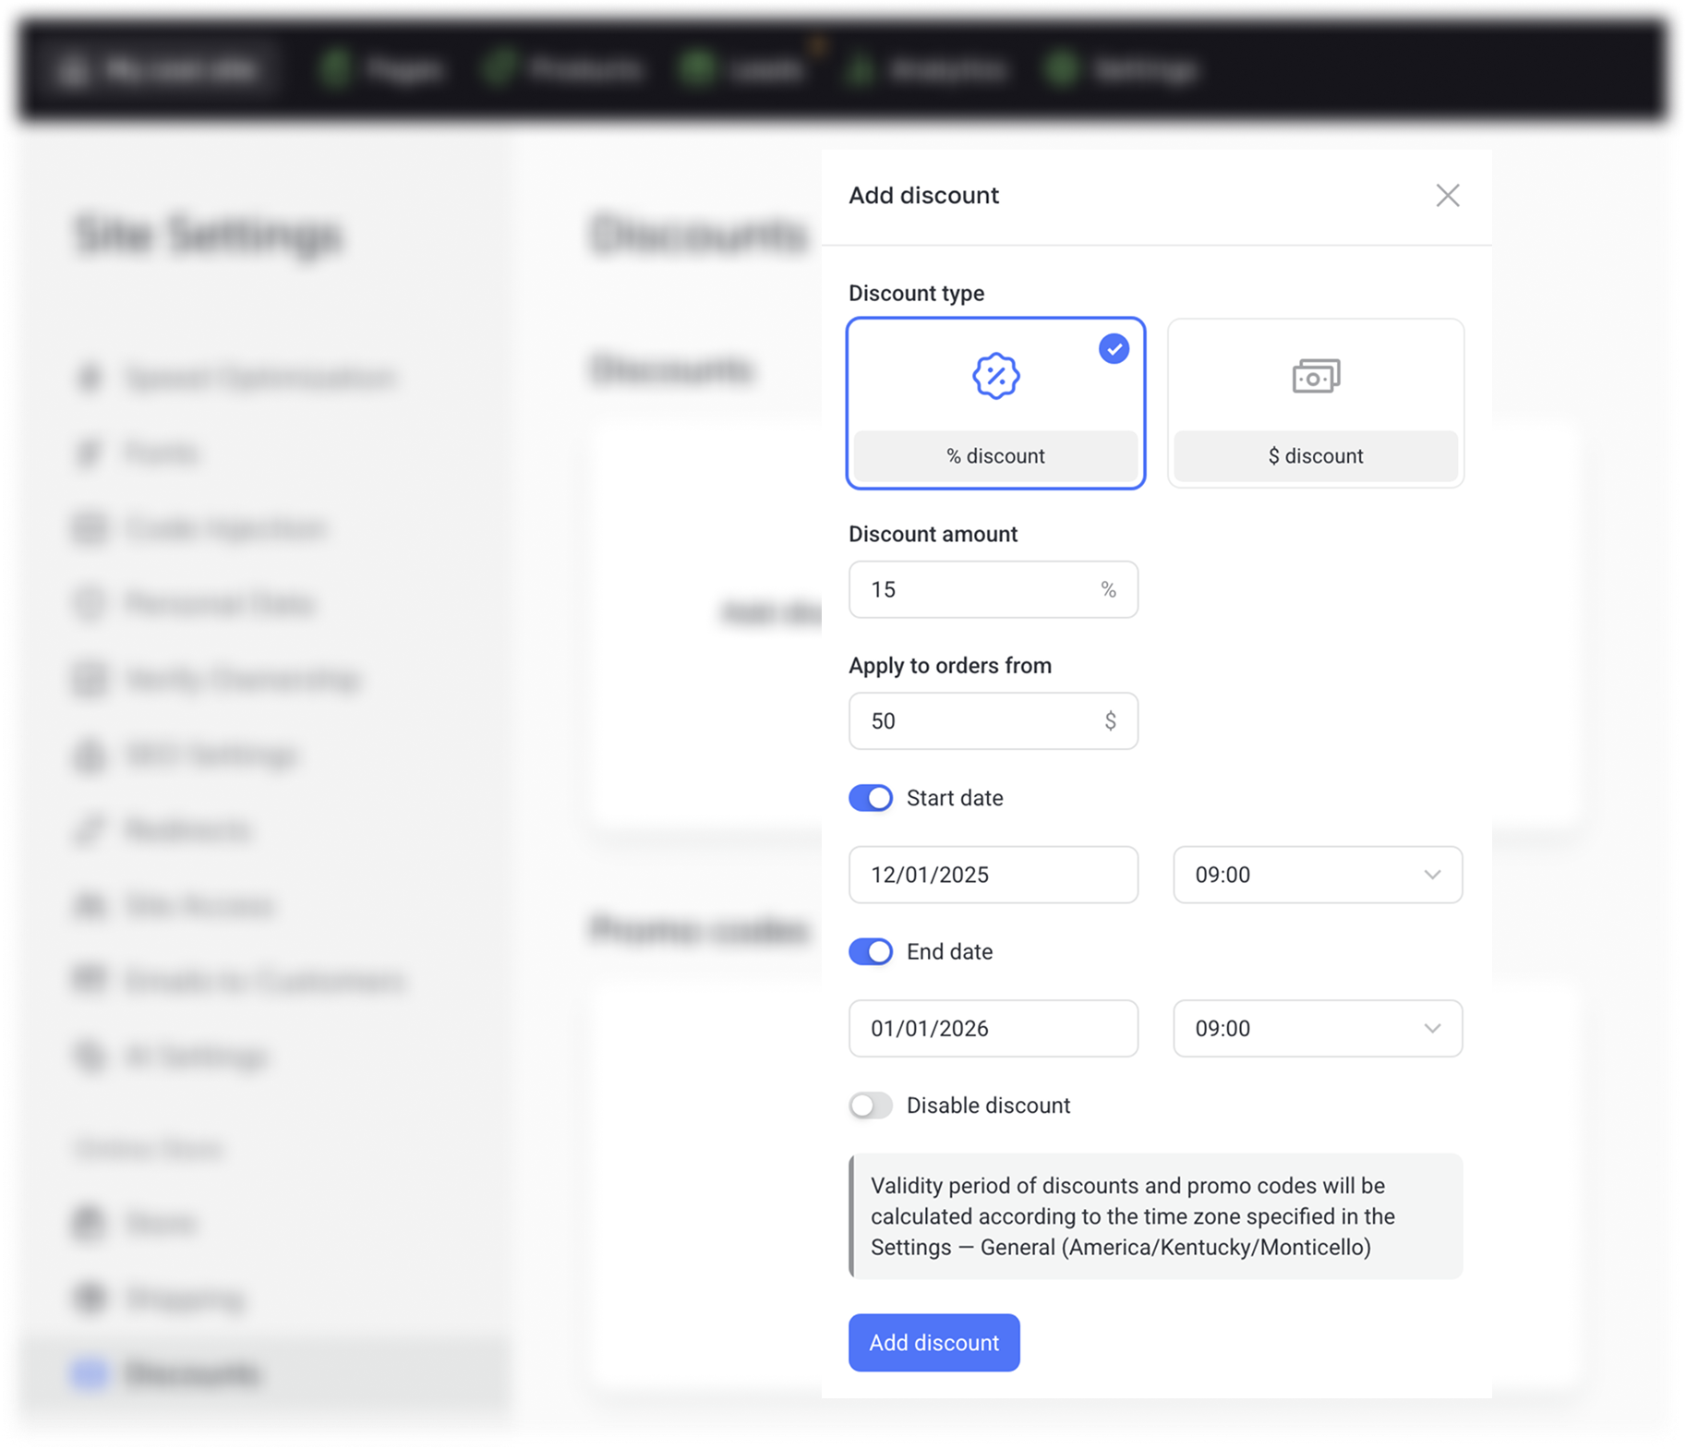Click the percent badge icon
Image resolution: width=1686 pixels, height=1450 pixels.
tap(995, 376)
